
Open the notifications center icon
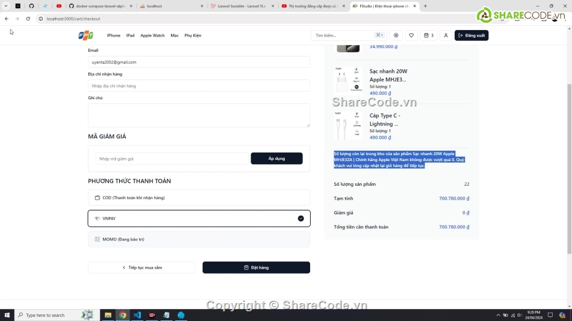550,315
